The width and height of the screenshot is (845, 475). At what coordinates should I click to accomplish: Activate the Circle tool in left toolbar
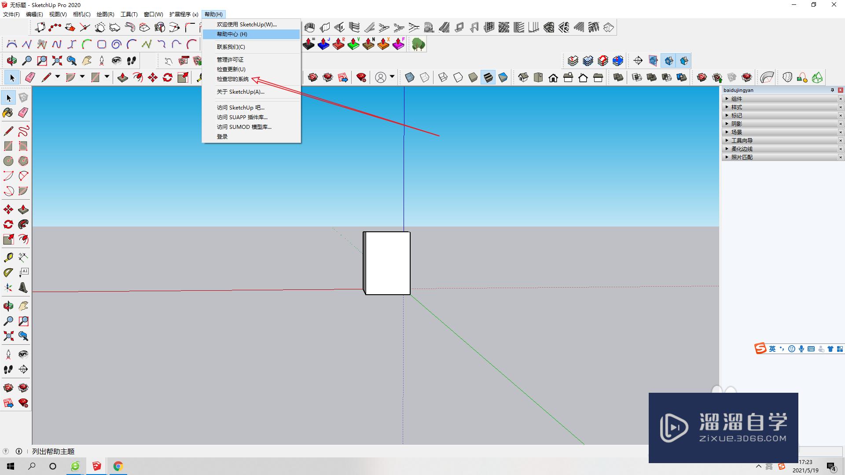[x=8, y=161]
